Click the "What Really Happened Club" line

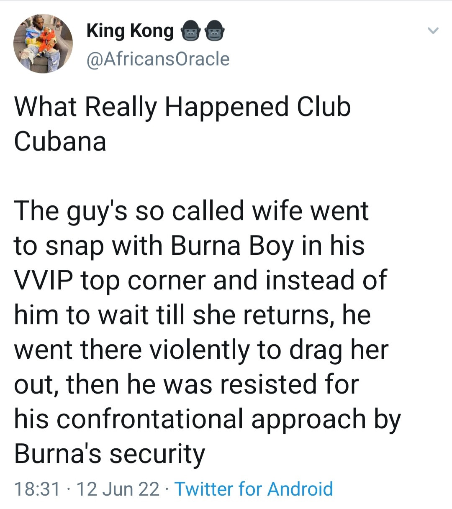click(182, 107)
